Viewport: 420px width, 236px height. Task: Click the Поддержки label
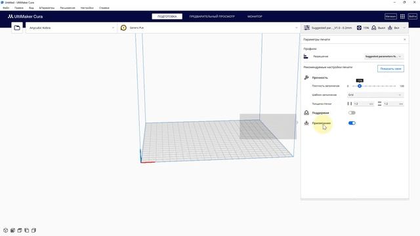pyautogui.click(x=320, y=113)
